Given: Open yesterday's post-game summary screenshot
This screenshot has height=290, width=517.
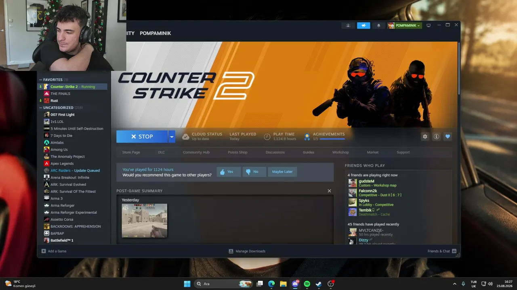Looking at the screenshot, I should click(x=144, y=220).
